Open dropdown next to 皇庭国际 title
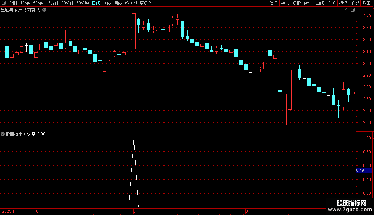This screenshot has width=374, height=215. click(44, 10)
